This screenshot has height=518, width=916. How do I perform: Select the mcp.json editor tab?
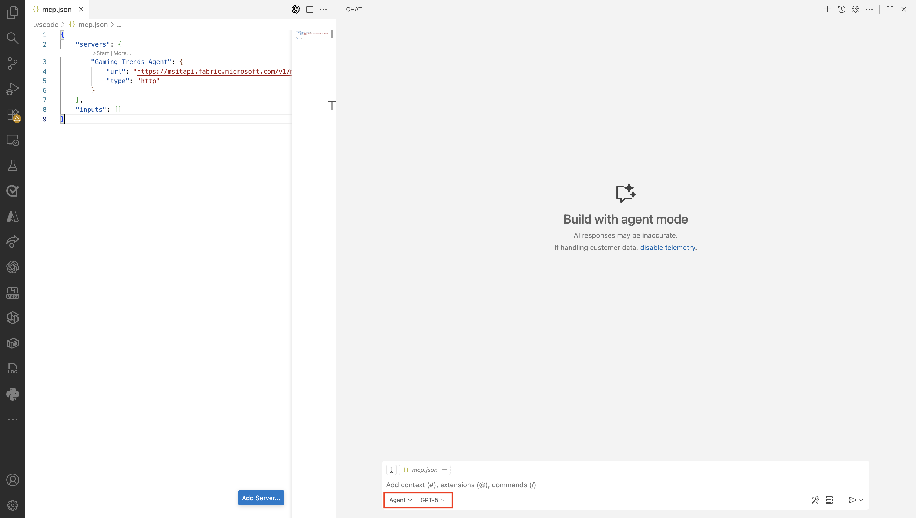point(57,10)
